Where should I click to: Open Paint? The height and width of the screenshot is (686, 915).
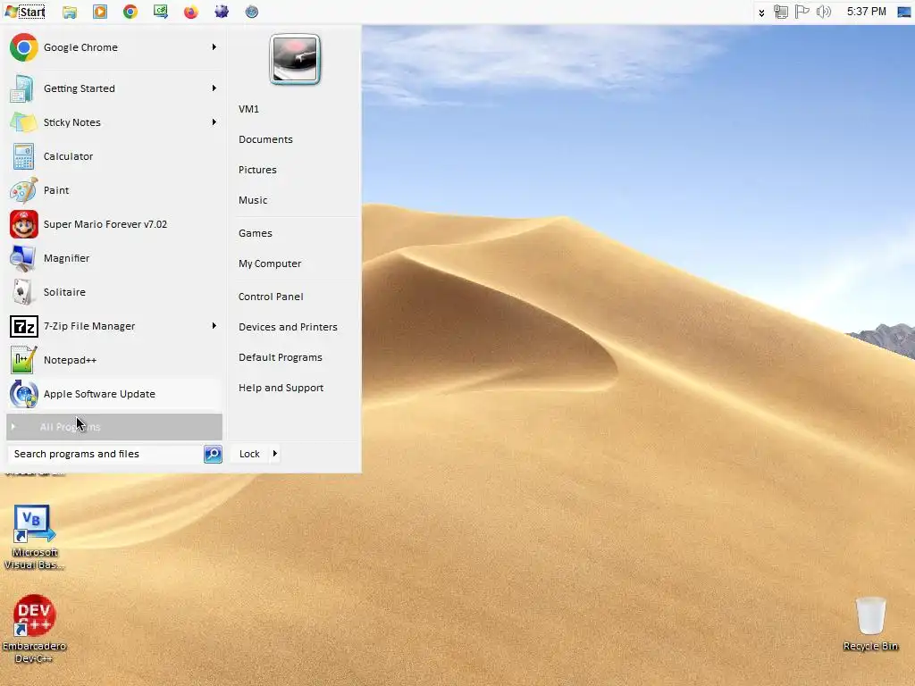(x=113, y=190)
